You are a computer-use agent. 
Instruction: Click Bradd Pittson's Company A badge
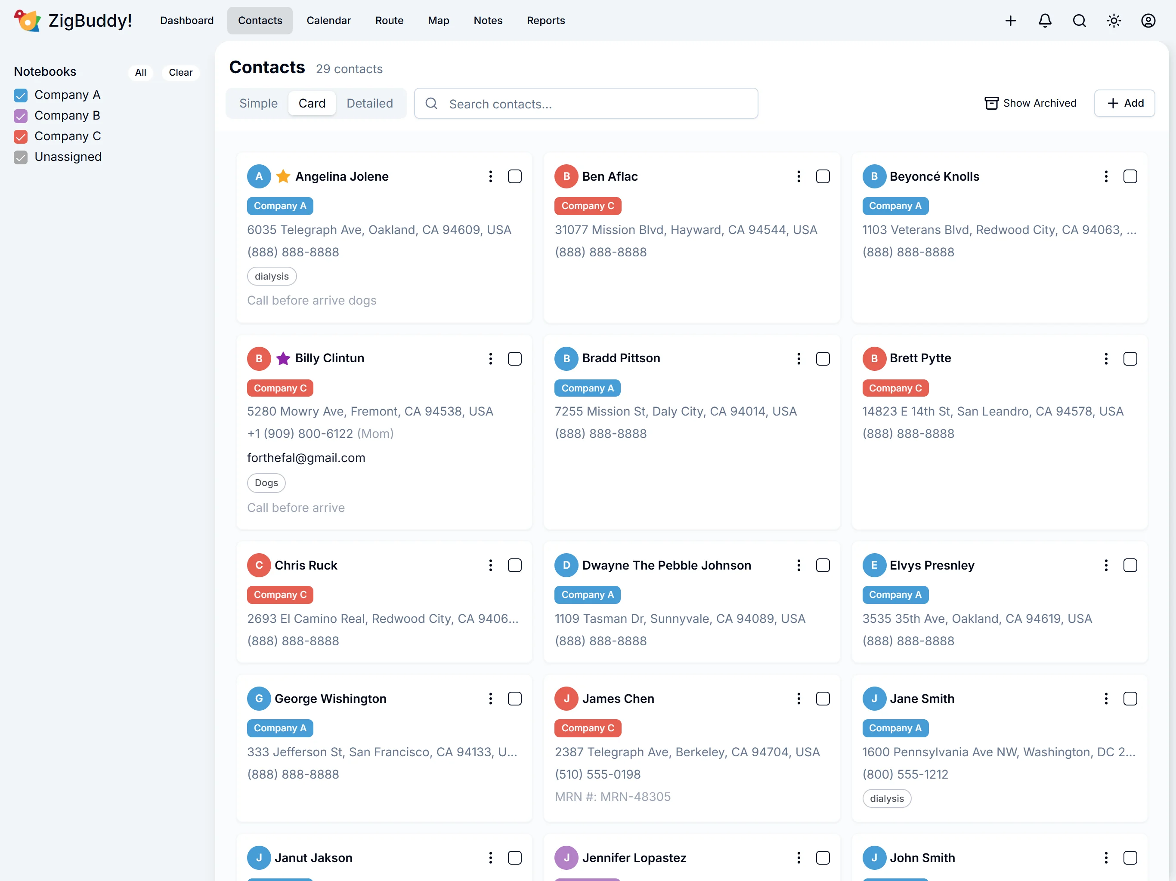588,388
